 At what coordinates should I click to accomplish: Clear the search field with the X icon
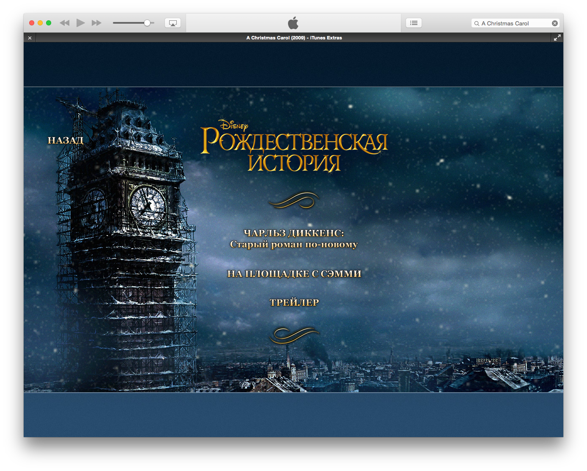click(554, 23)
